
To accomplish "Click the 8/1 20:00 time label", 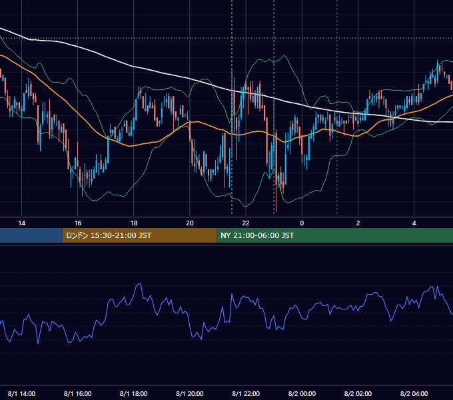I will coord(190,393).
